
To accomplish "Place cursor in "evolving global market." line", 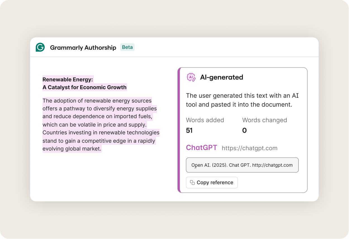I will (x=72, y=149).
